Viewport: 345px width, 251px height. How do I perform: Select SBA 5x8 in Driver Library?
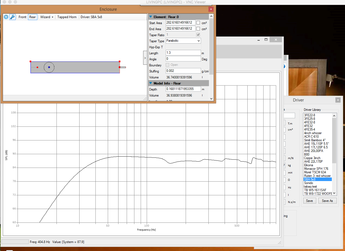point(318,179)
